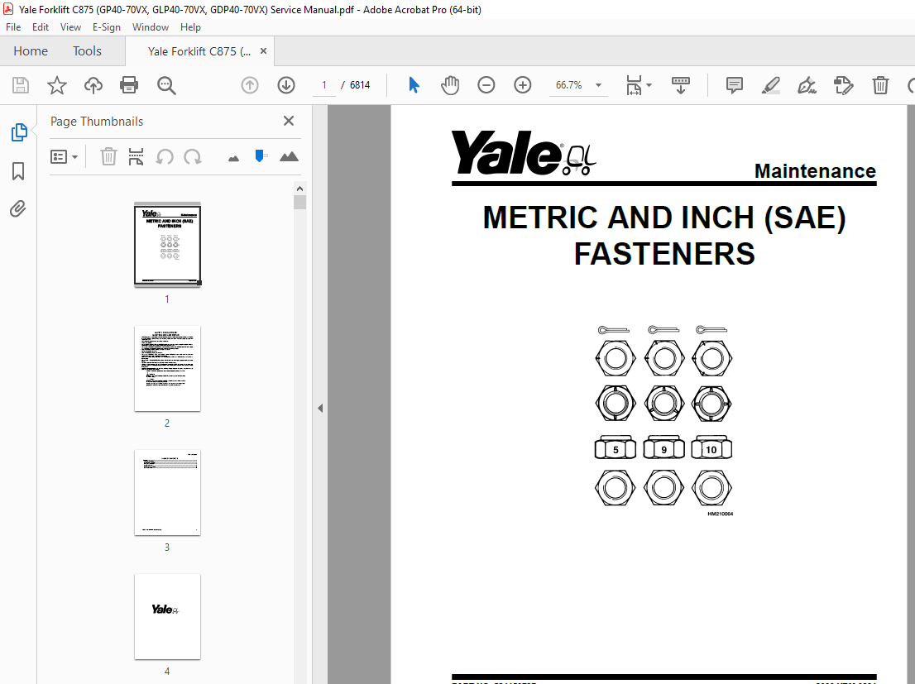This screenshot has width=915, height=684.
Task: Go to previous page arrow
Action: point(250,85)
